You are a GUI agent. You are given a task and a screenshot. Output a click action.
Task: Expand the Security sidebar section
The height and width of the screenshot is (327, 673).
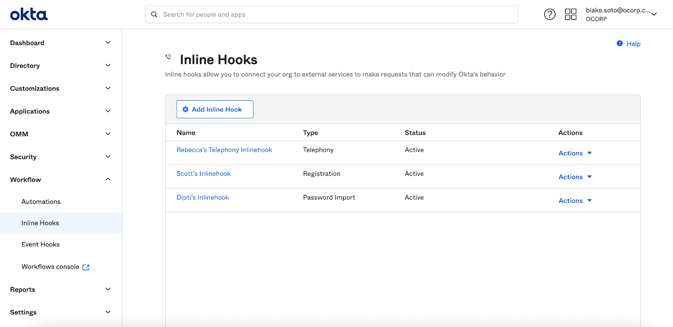(x=108, y=157)
